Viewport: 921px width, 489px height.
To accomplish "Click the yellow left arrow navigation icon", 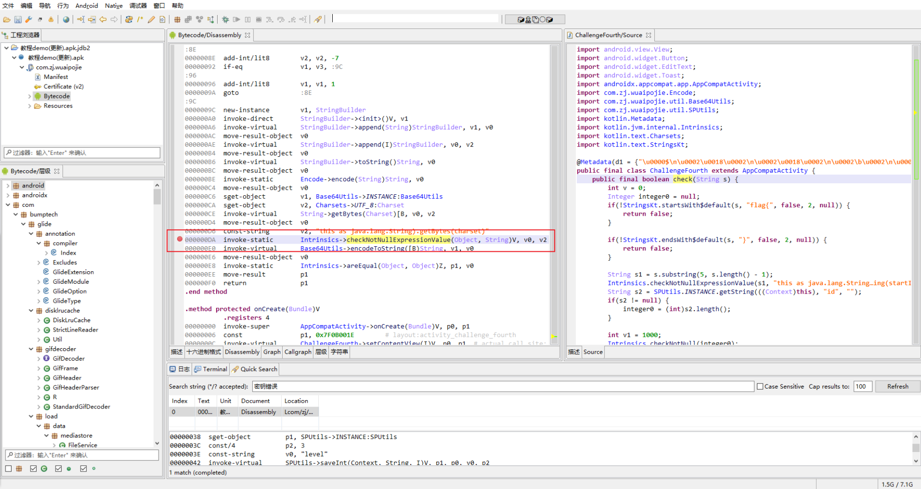I will click(103, 19).
